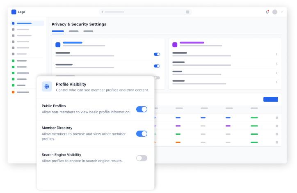This screenshot has width=297, height=193.
Task: Expand the first row chevron in purple card
Action: [276, 55]
